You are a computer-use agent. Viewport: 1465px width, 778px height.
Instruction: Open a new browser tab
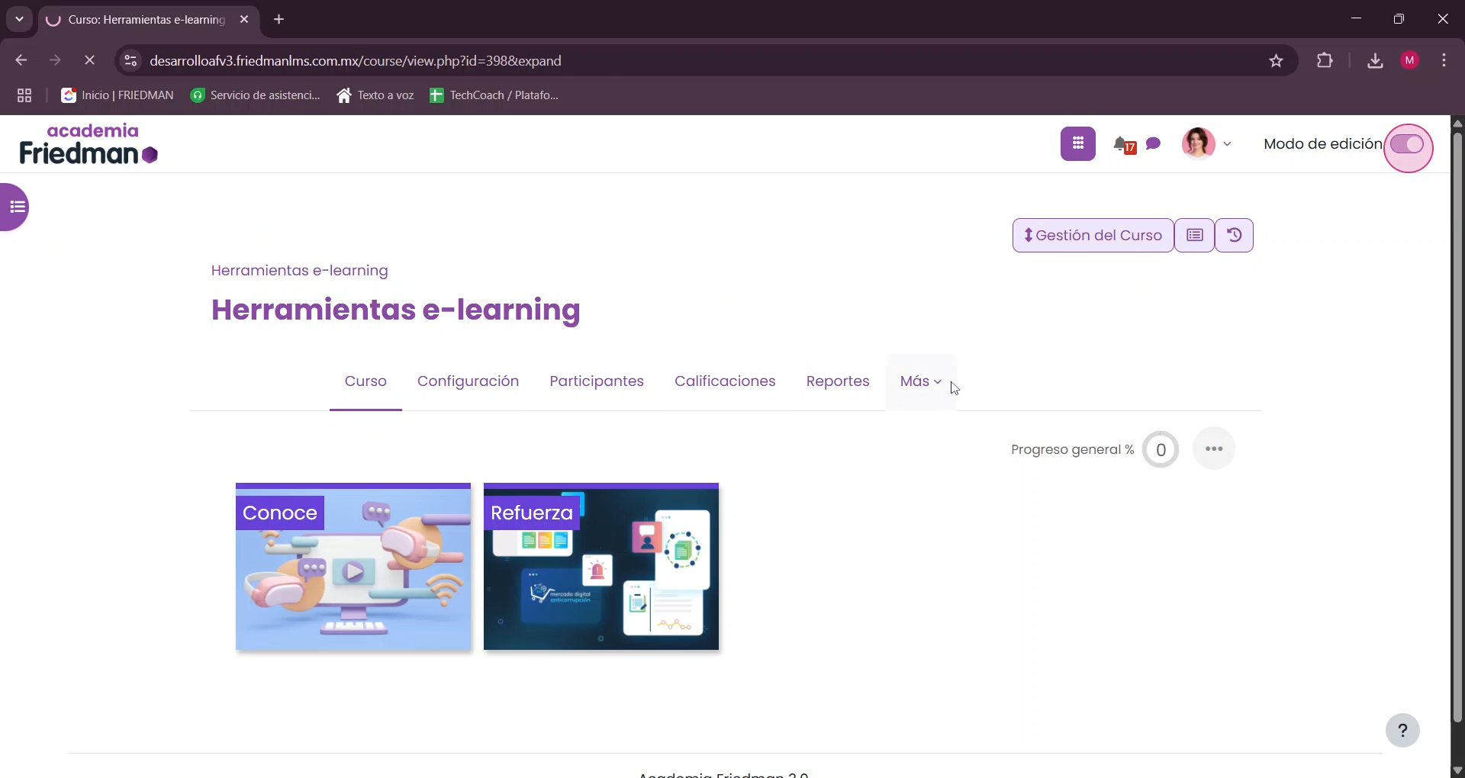click(x=279, y=20)
